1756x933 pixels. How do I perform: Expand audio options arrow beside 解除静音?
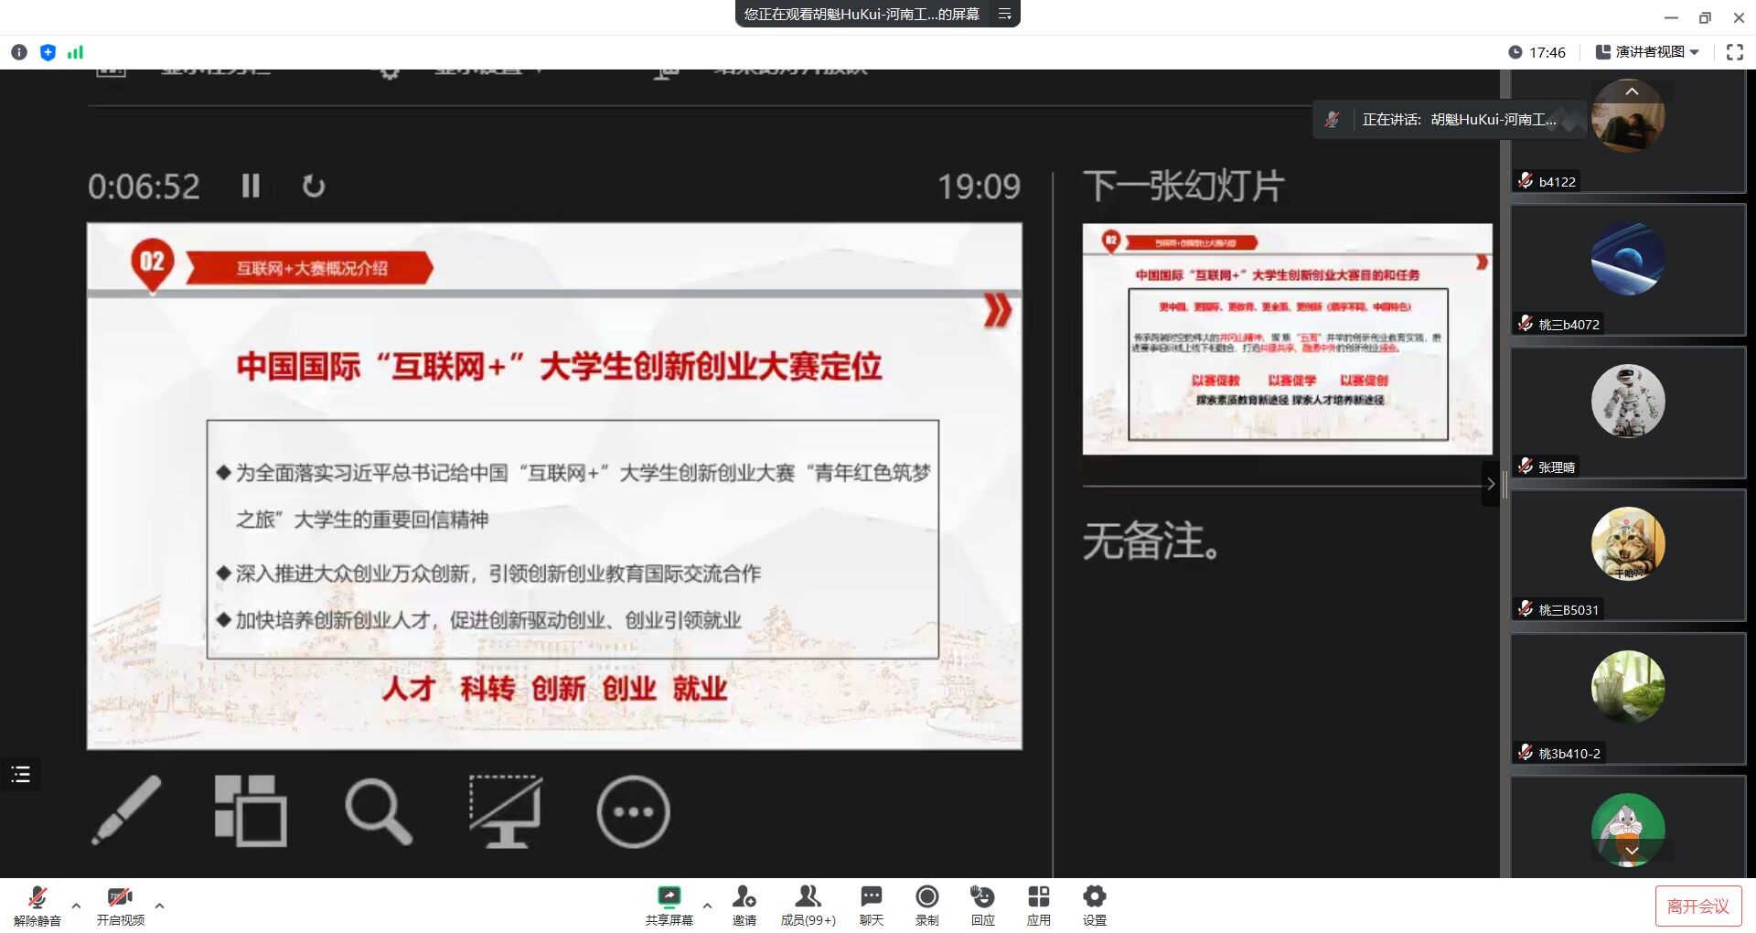(76, 906)
